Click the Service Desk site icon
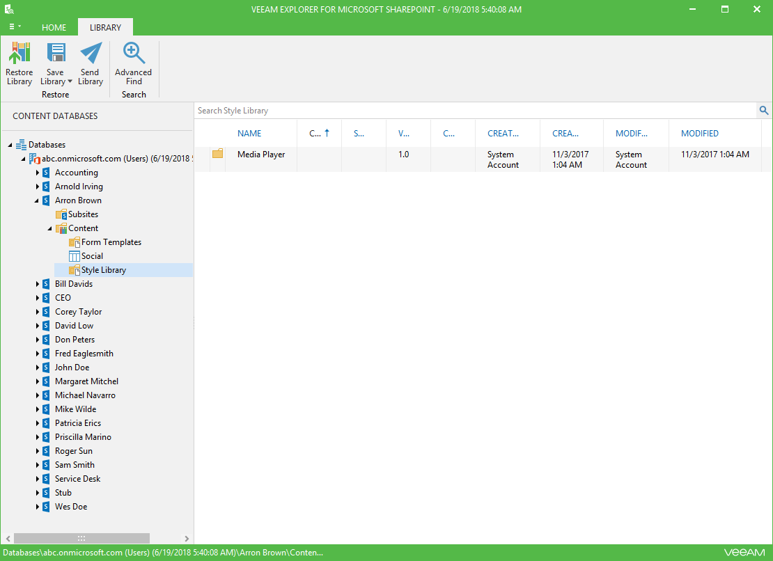 pyautogui.click(x=47, y=479)
